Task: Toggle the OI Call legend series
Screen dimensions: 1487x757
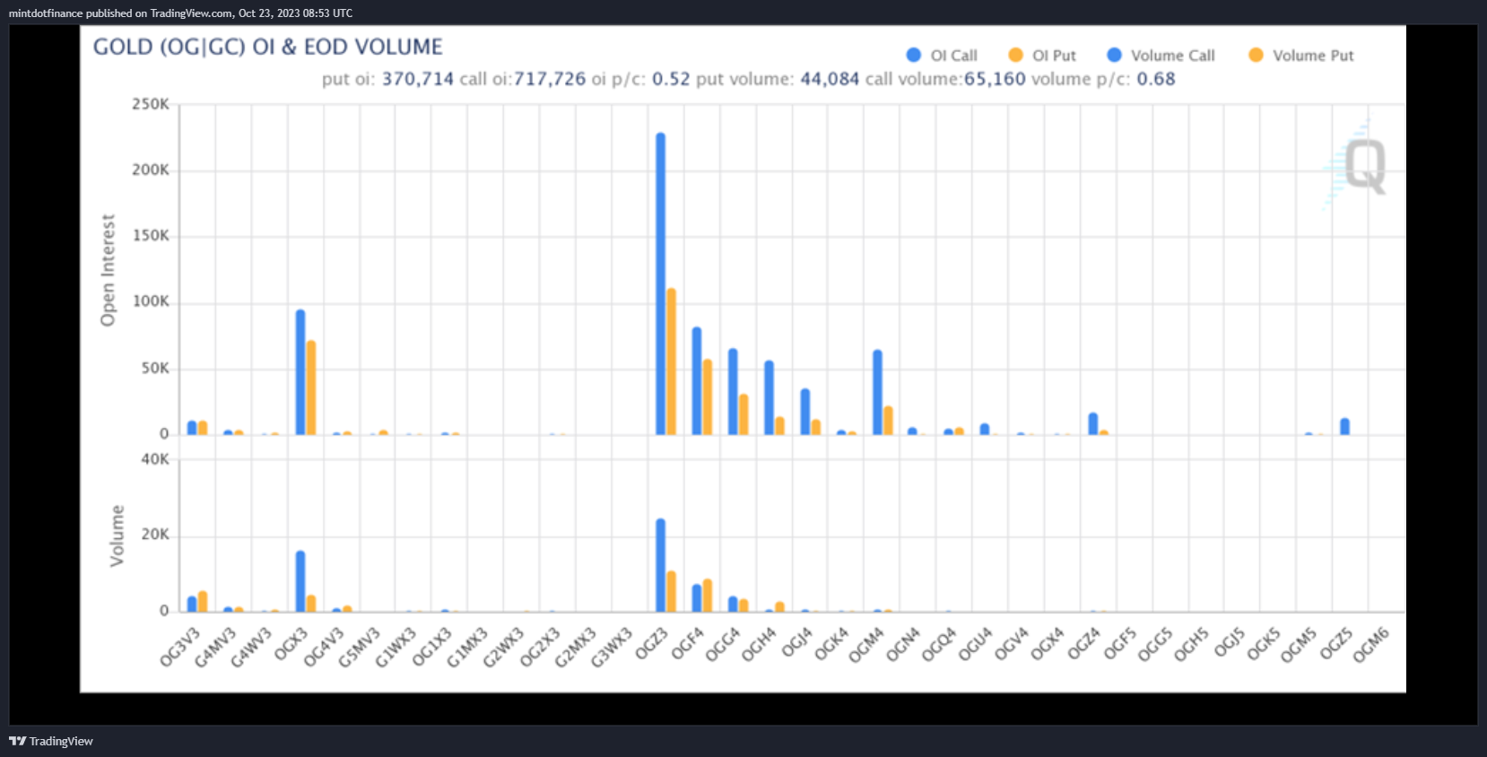Action: click(x=942, y=56)
